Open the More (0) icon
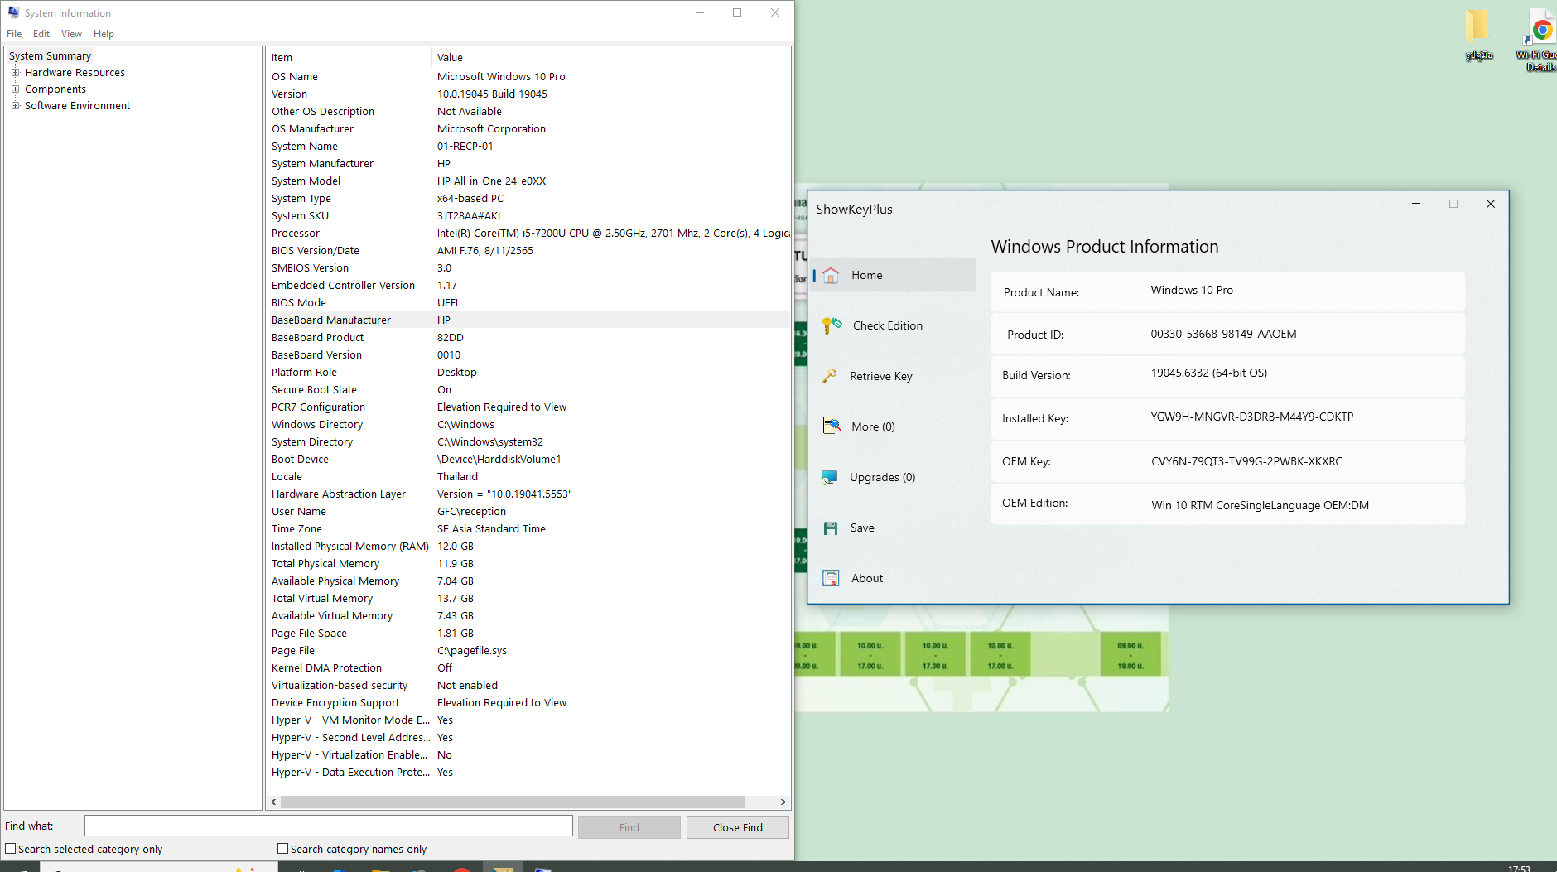 coord(832,426)
